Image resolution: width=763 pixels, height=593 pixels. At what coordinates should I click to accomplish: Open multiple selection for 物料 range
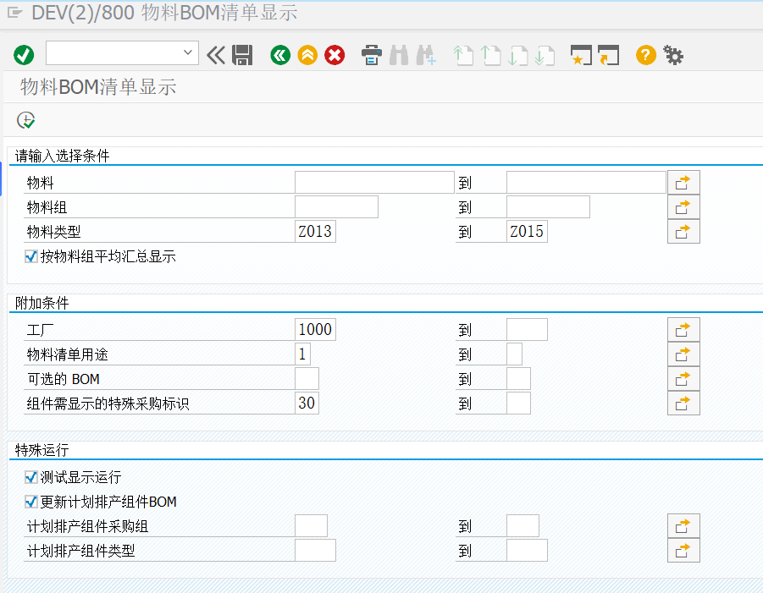[683, 181]
